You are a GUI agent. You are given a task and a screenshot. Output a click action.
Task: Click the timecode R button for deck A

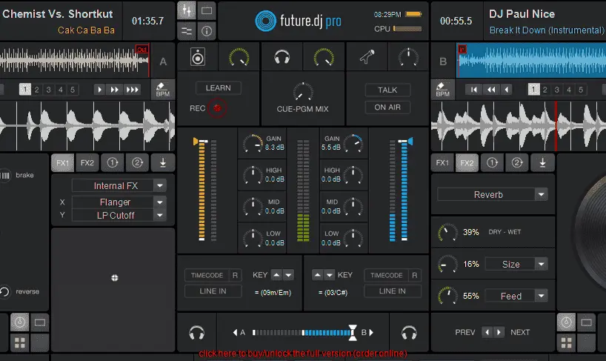235,275
